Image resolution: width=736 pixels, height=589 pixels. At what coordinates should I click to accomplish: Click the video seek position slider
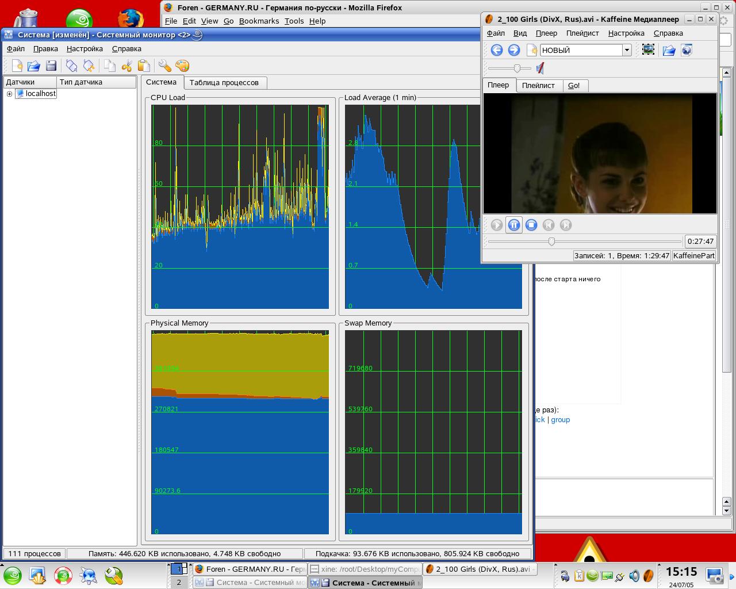tap(551, 242)
